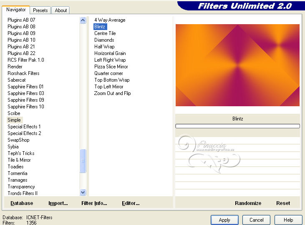Click the Blintz filter preview image

click(237, 65)
